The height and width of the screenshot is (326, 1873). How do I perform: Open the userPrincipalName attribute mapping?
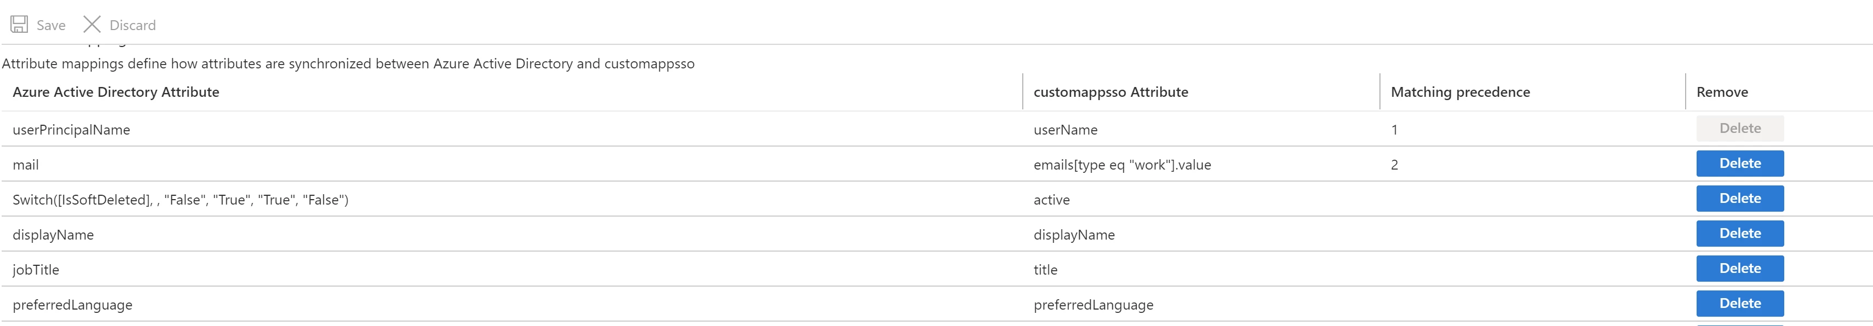point(71,130)
